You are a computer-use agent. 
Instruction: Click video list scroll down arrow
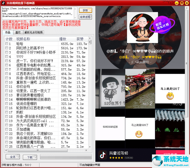tap(90, 147)
